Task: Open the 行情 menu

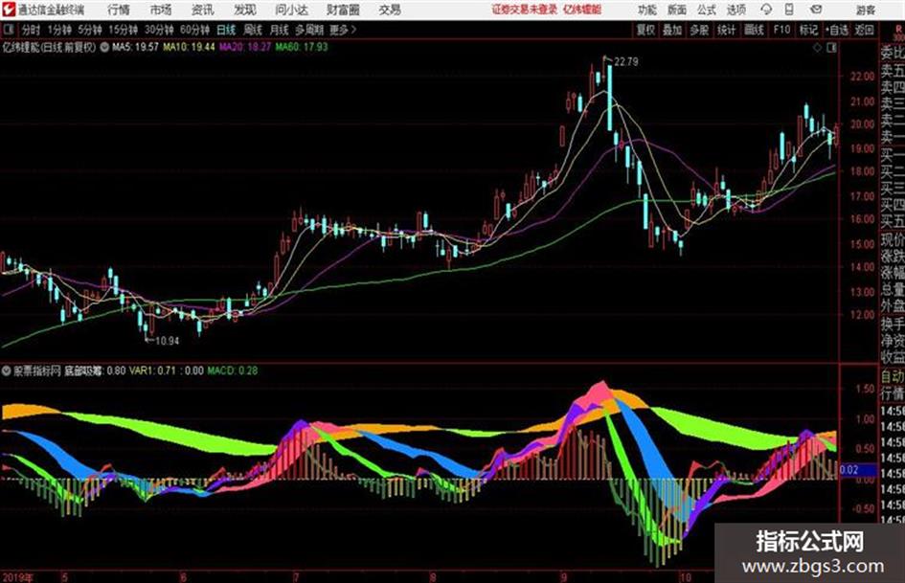Action: click(119, 10)
